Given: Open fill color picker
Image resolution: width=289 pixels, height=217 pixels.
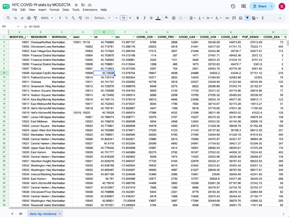Looking at the screenshot, I should pyautogui.click(x=167, y=18).
